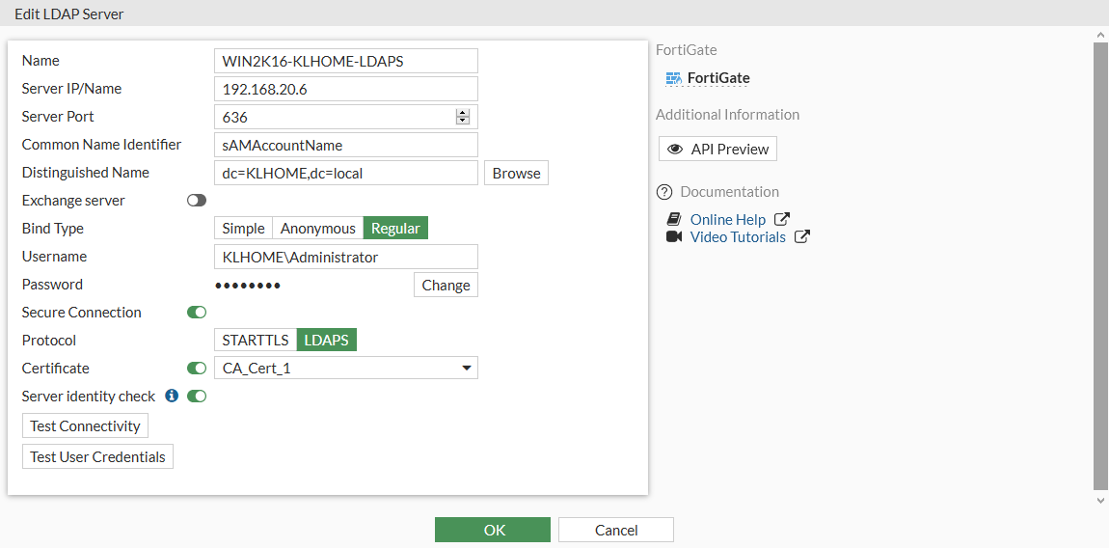Click external link icon next to Video Tutorials
Viewport: 1109px width, 548px height.
[x=801, y=237]
